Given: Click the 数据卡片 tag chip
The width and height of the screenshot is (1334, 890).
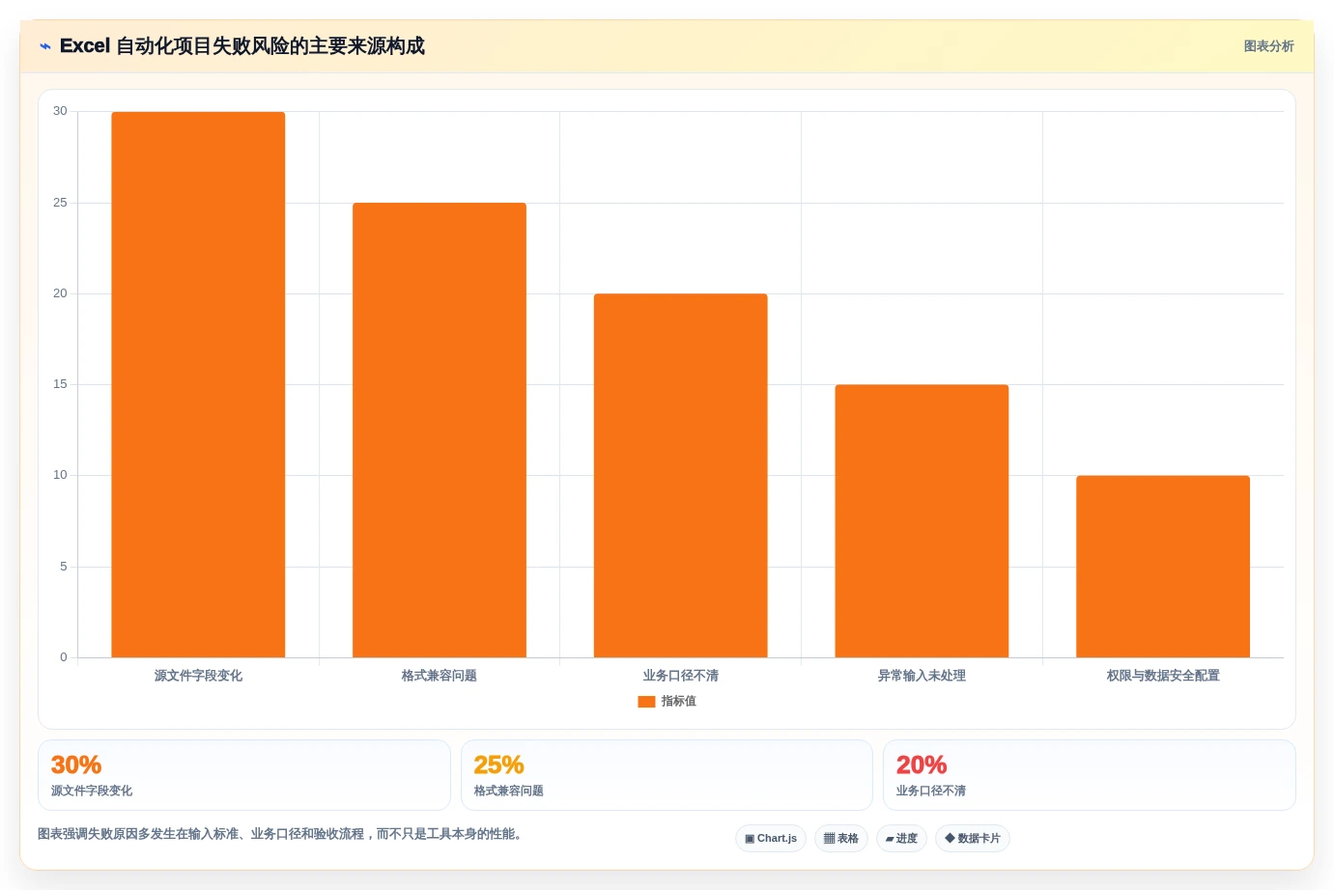Looking at the screenshot, I should [973, 838].
